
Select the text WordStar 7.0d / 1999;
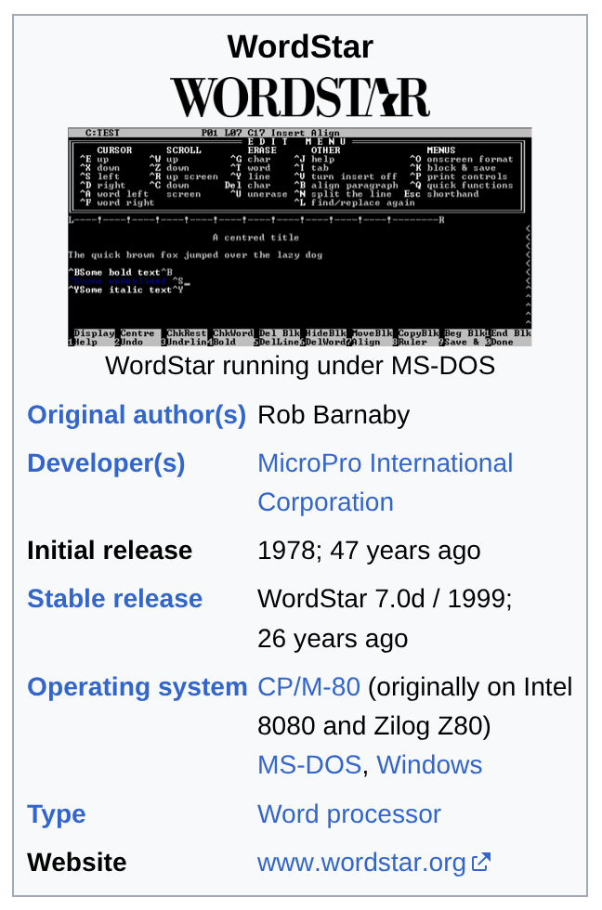point(385,598)
